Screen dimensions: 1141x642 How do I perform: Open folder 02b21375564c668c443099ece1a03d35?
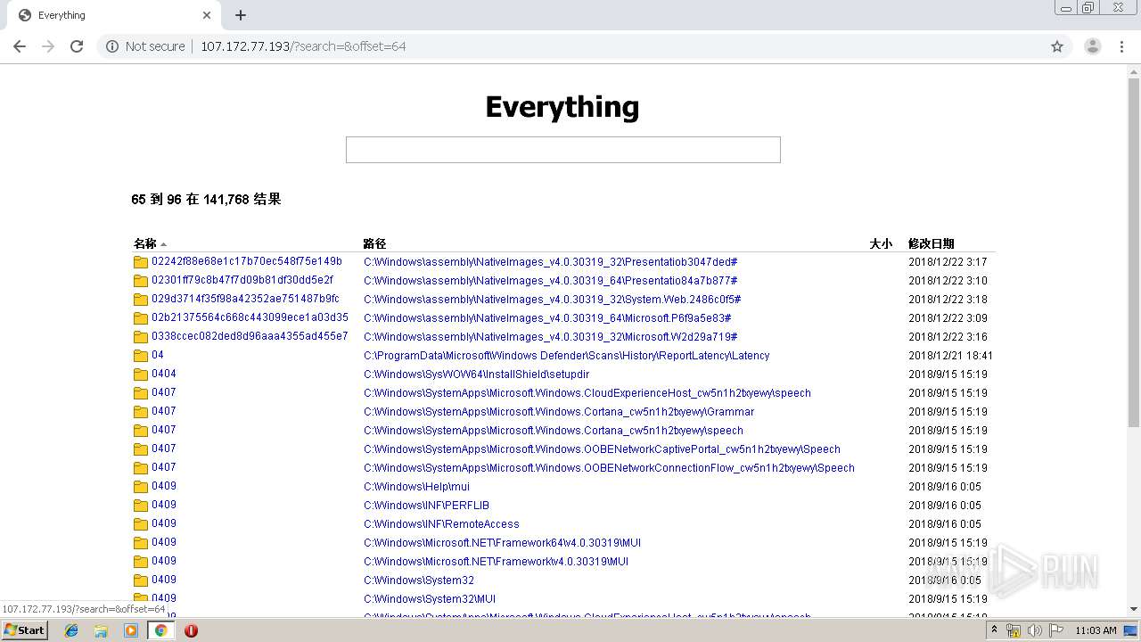[x=250, y=317]
